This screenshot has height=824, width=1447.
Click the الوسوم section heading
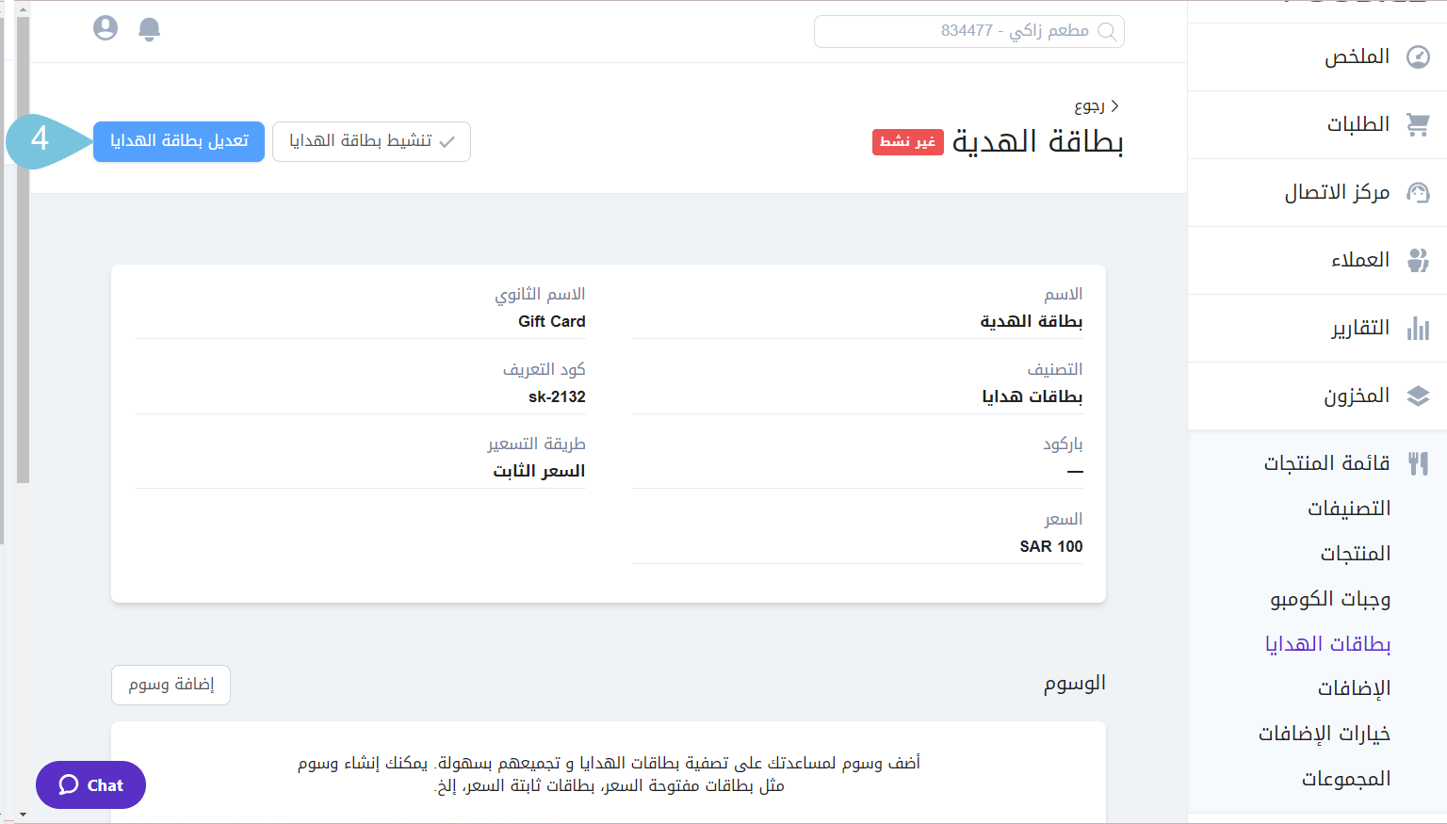[x=1075, y=684]
